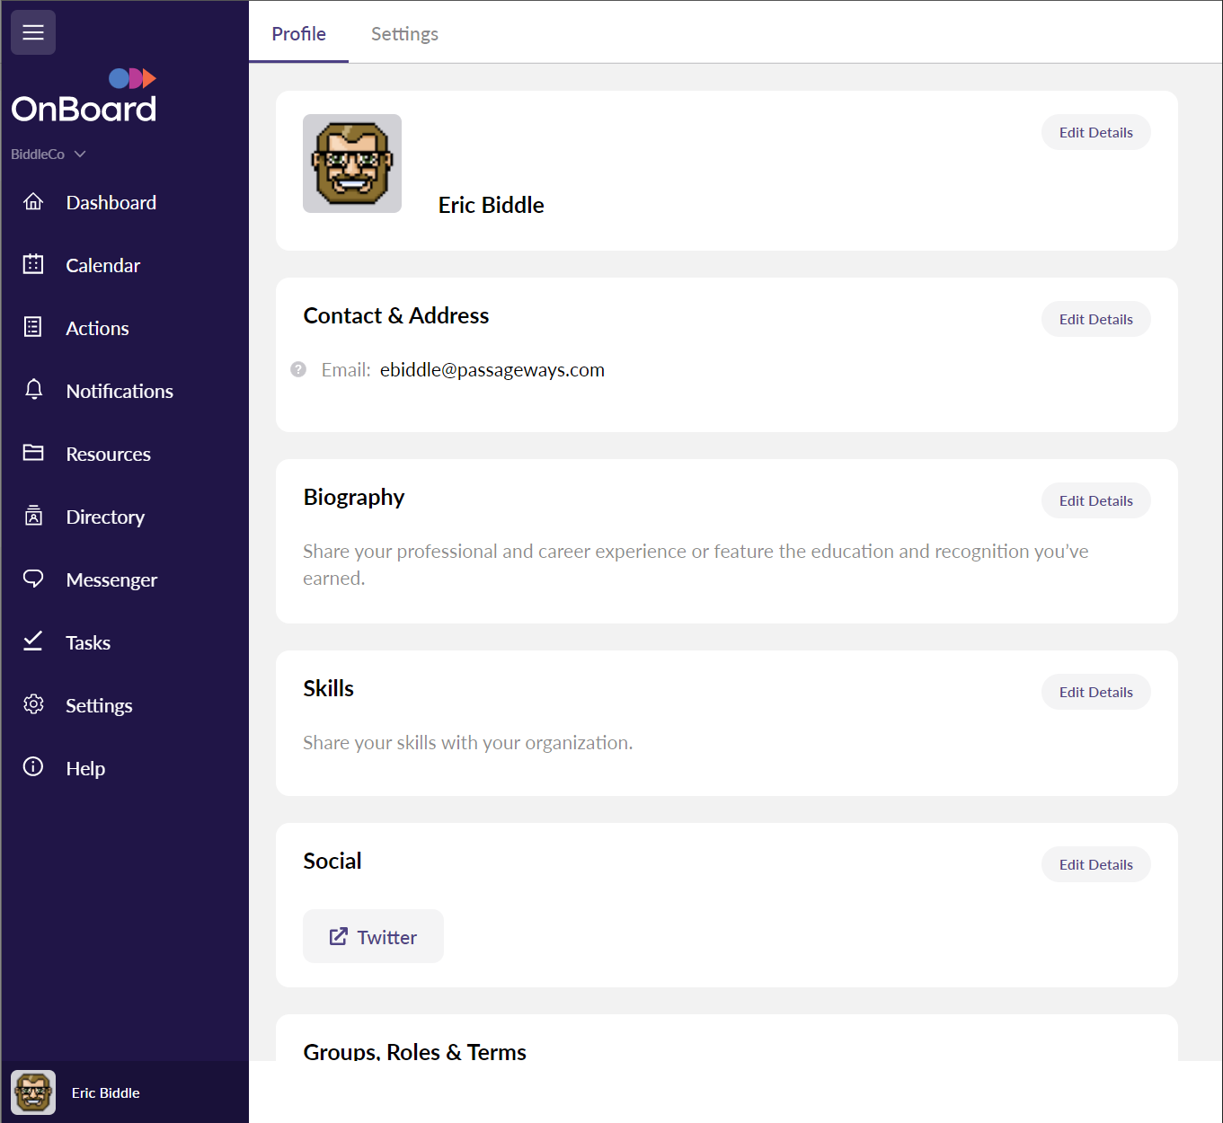Select the Profile tab

point(298,33)
